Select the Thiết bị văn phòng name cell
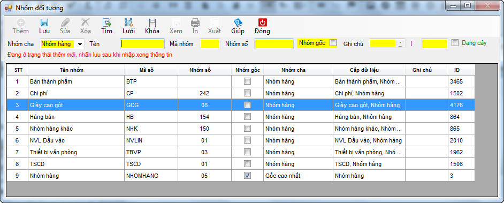 (76, 152)
